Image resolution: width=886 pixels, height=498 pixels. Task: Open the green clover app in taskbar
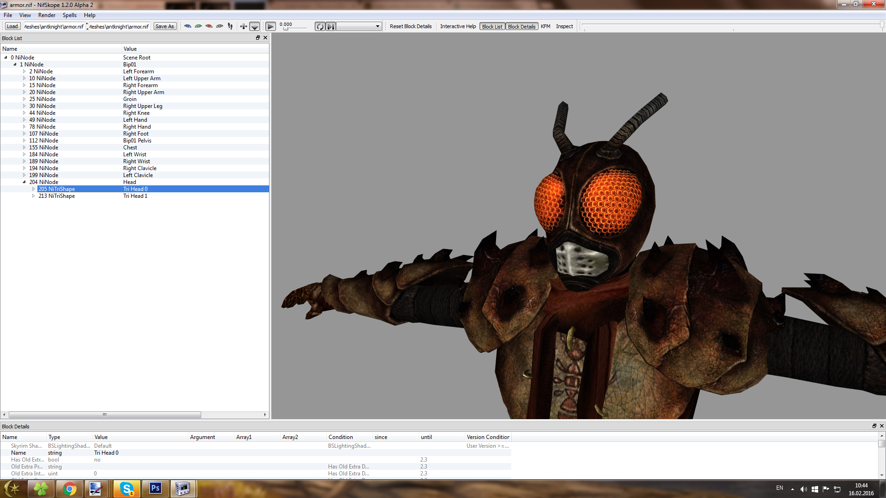pyautogui.click(x=41, y=489)
